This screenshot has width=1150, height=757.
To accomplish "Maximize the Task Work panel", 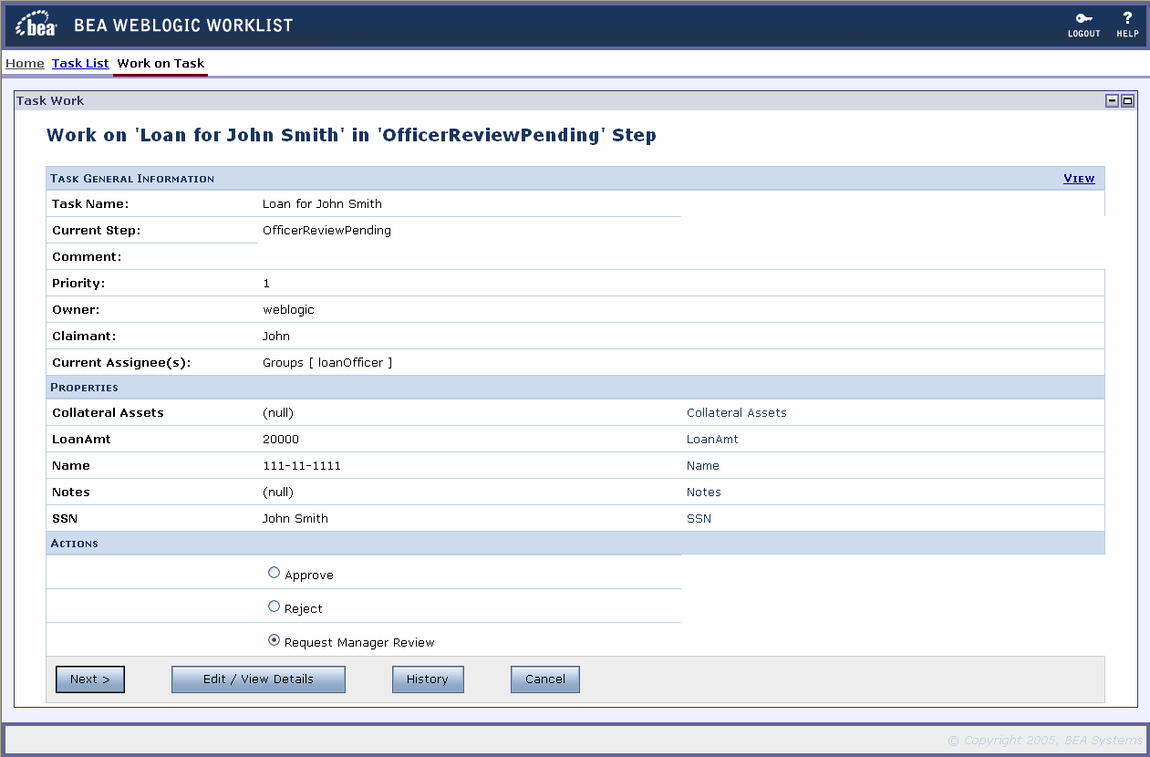I will pos(1128,101).
